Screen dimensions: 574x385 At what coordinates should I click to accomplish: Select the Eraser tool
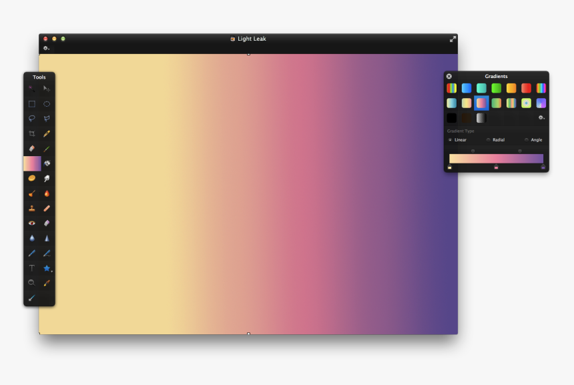[32, 149]
